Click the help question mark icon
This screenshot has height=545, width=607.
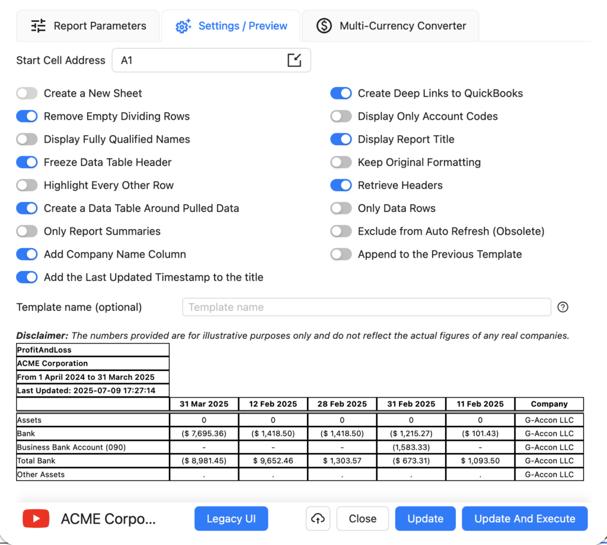[x=563, y=307]
